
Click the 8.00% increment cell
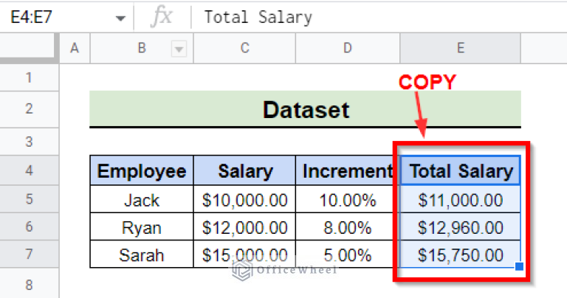(348, 227)
